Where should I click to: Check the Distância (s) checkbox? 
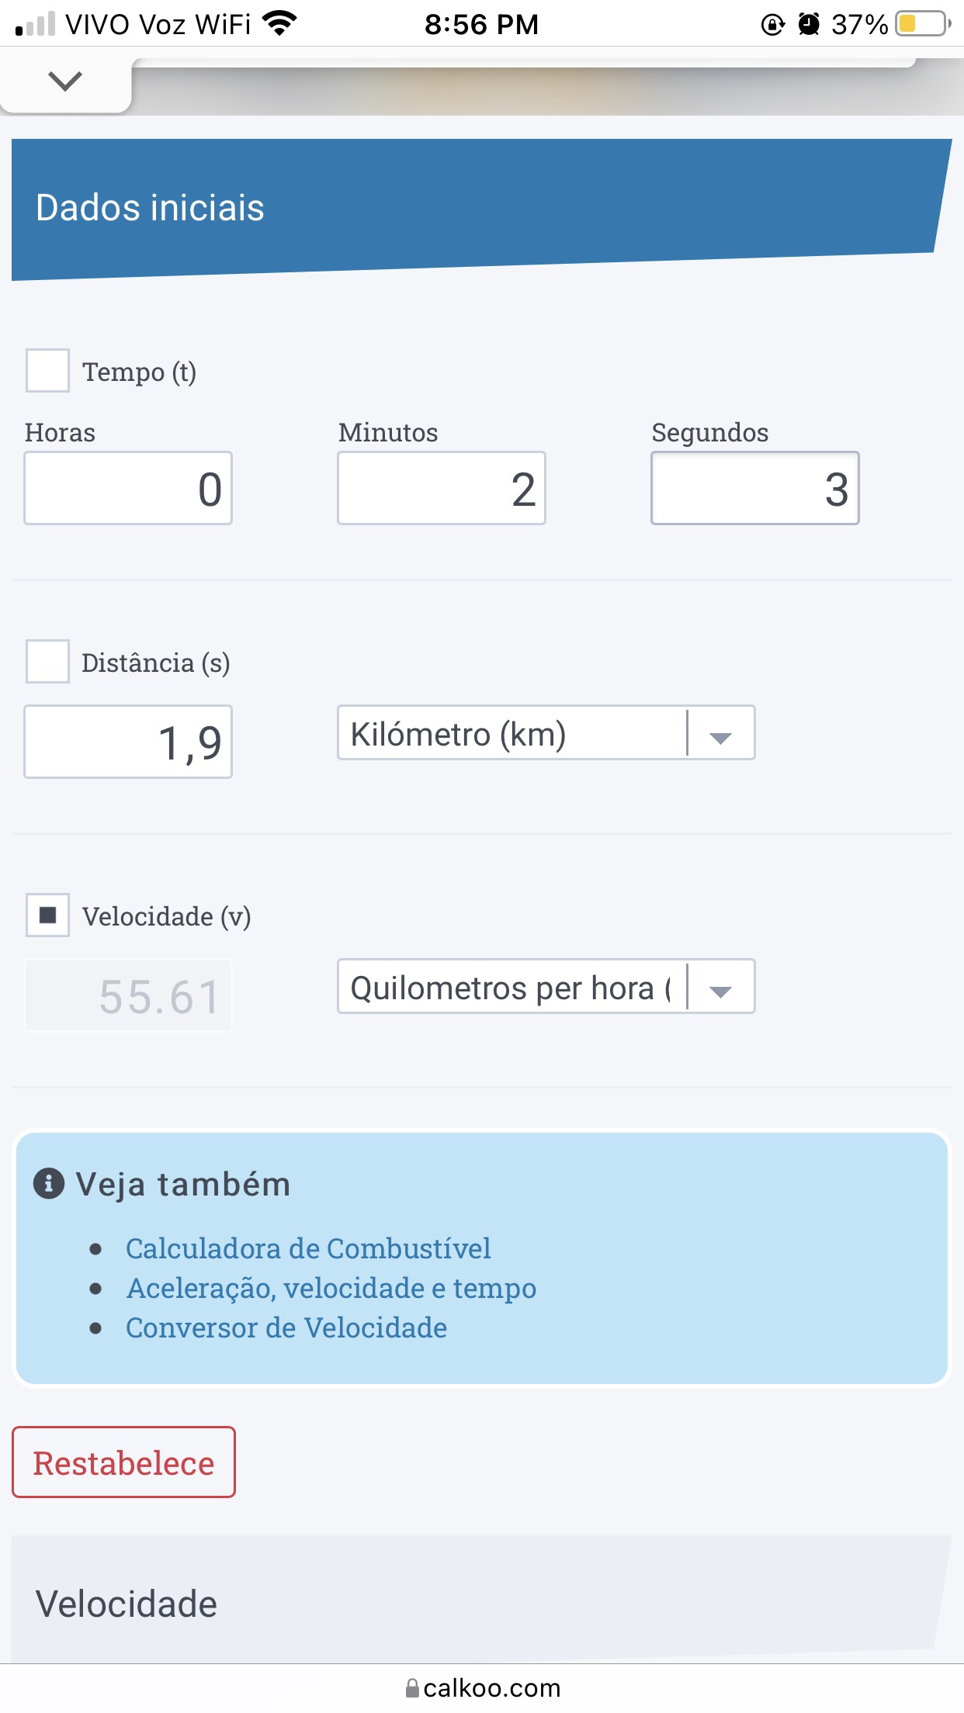tap(48, 662)
